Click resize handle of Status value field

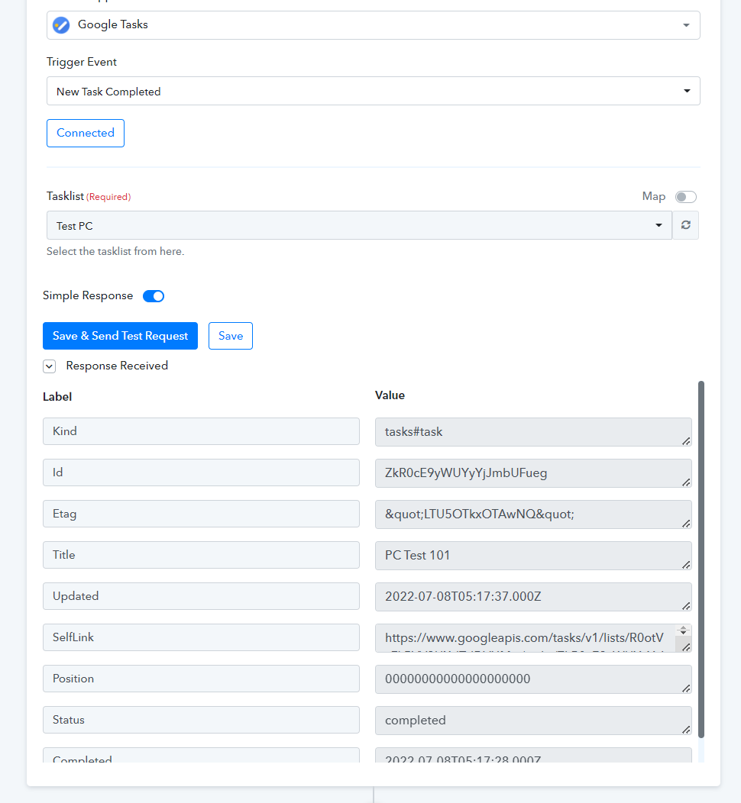[x=686, y=729]
